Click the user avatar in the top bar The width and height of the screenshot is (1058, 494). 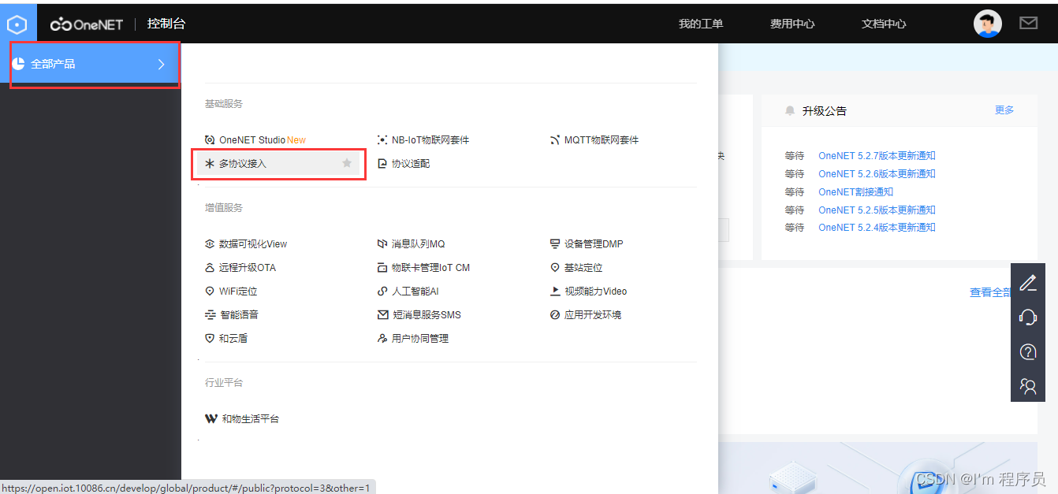pyautogui.click(x=988, y=23)
